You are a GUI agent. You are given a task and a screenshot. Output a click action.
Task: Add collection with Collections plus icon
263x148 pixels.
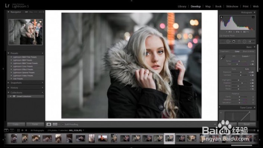pos(43,93)
